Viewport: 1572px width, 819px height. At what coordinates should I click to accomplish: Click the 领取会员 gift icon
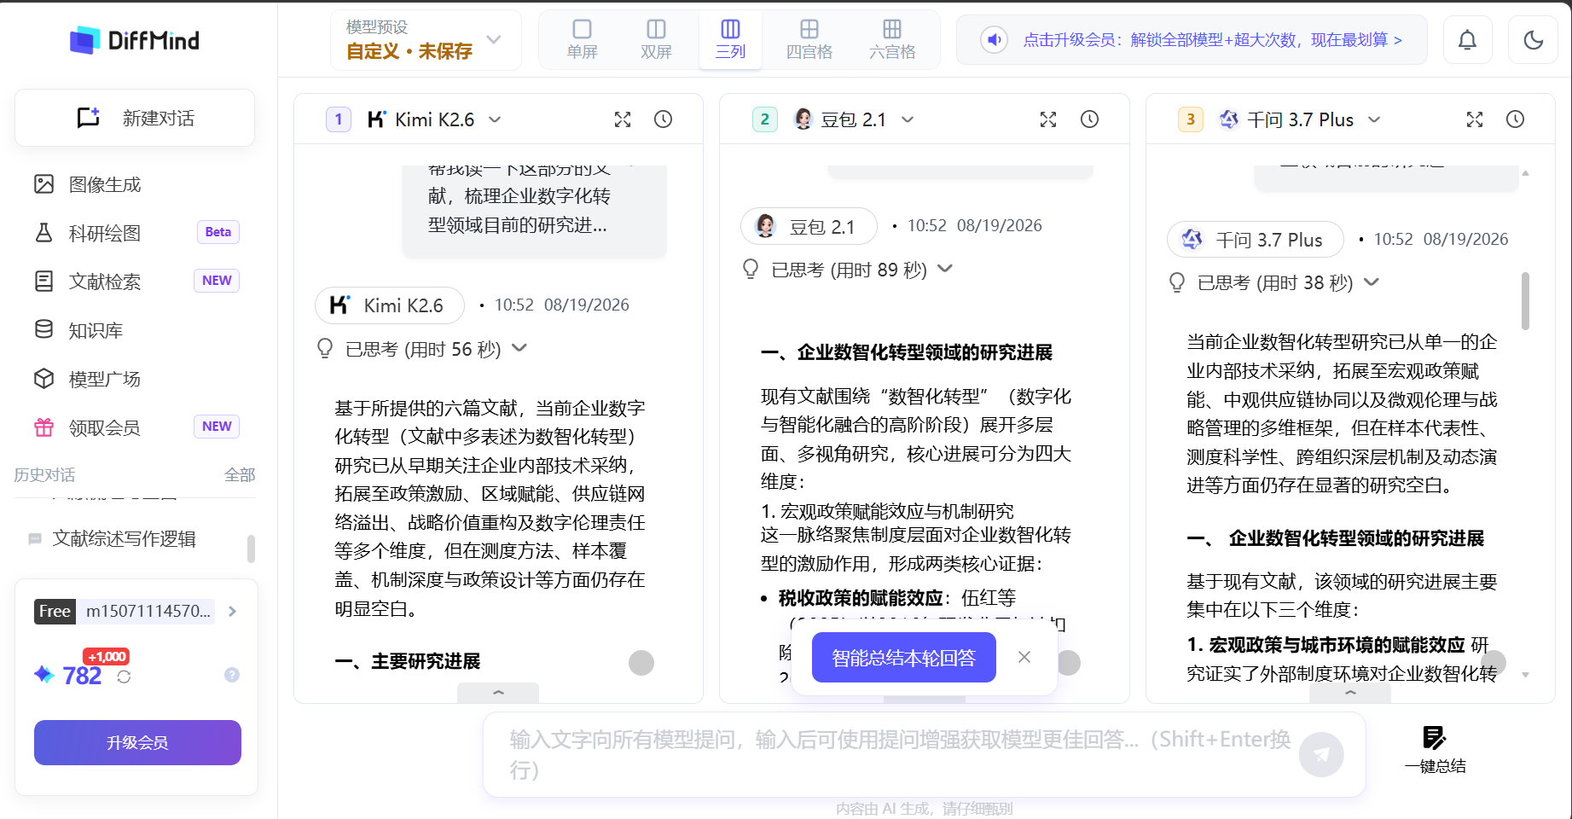[44, 427]
